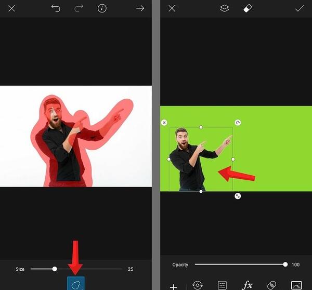The height and width of the screenshot is (290, 312).
Task: Open the layers stack icon
Action: [x=225, y=8]
